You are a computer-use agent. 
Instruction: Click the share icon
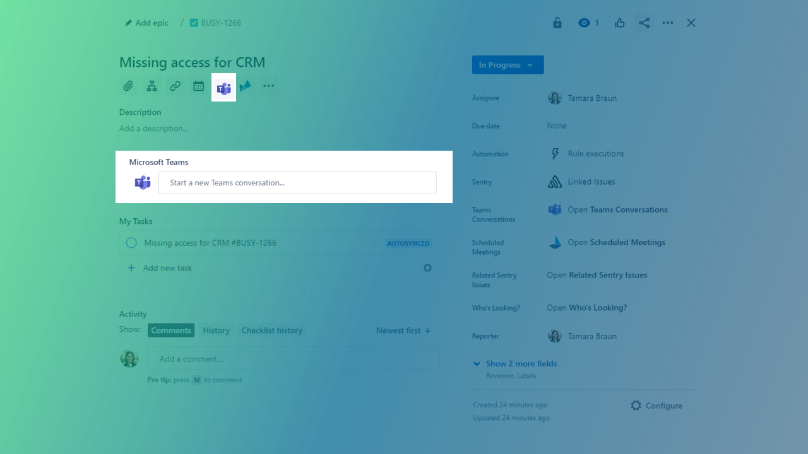click(x=644, y=23)
